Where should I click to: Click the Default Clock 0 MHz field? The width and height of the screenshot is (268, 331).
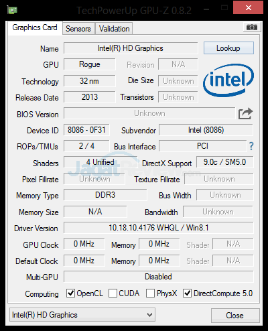coord(84,261)
